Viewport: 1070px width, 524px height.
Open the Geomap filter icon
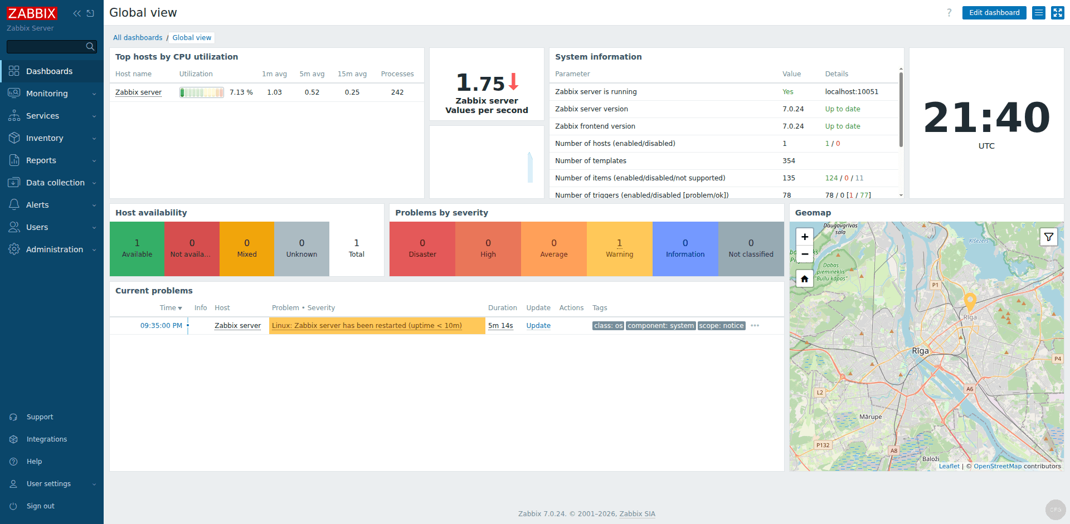1048,237
